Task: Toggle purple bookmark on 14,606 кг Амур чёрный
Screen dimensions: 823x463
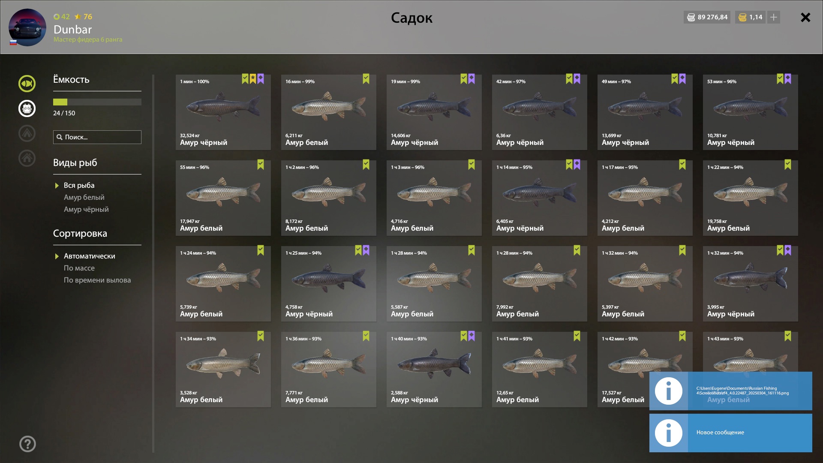Action: coord(472,78)
